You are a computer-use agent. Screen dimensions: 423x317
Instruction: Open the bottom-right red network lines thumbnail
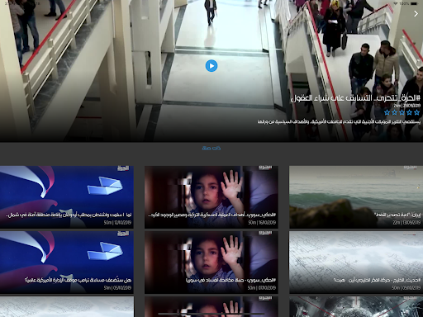[356, 306]
